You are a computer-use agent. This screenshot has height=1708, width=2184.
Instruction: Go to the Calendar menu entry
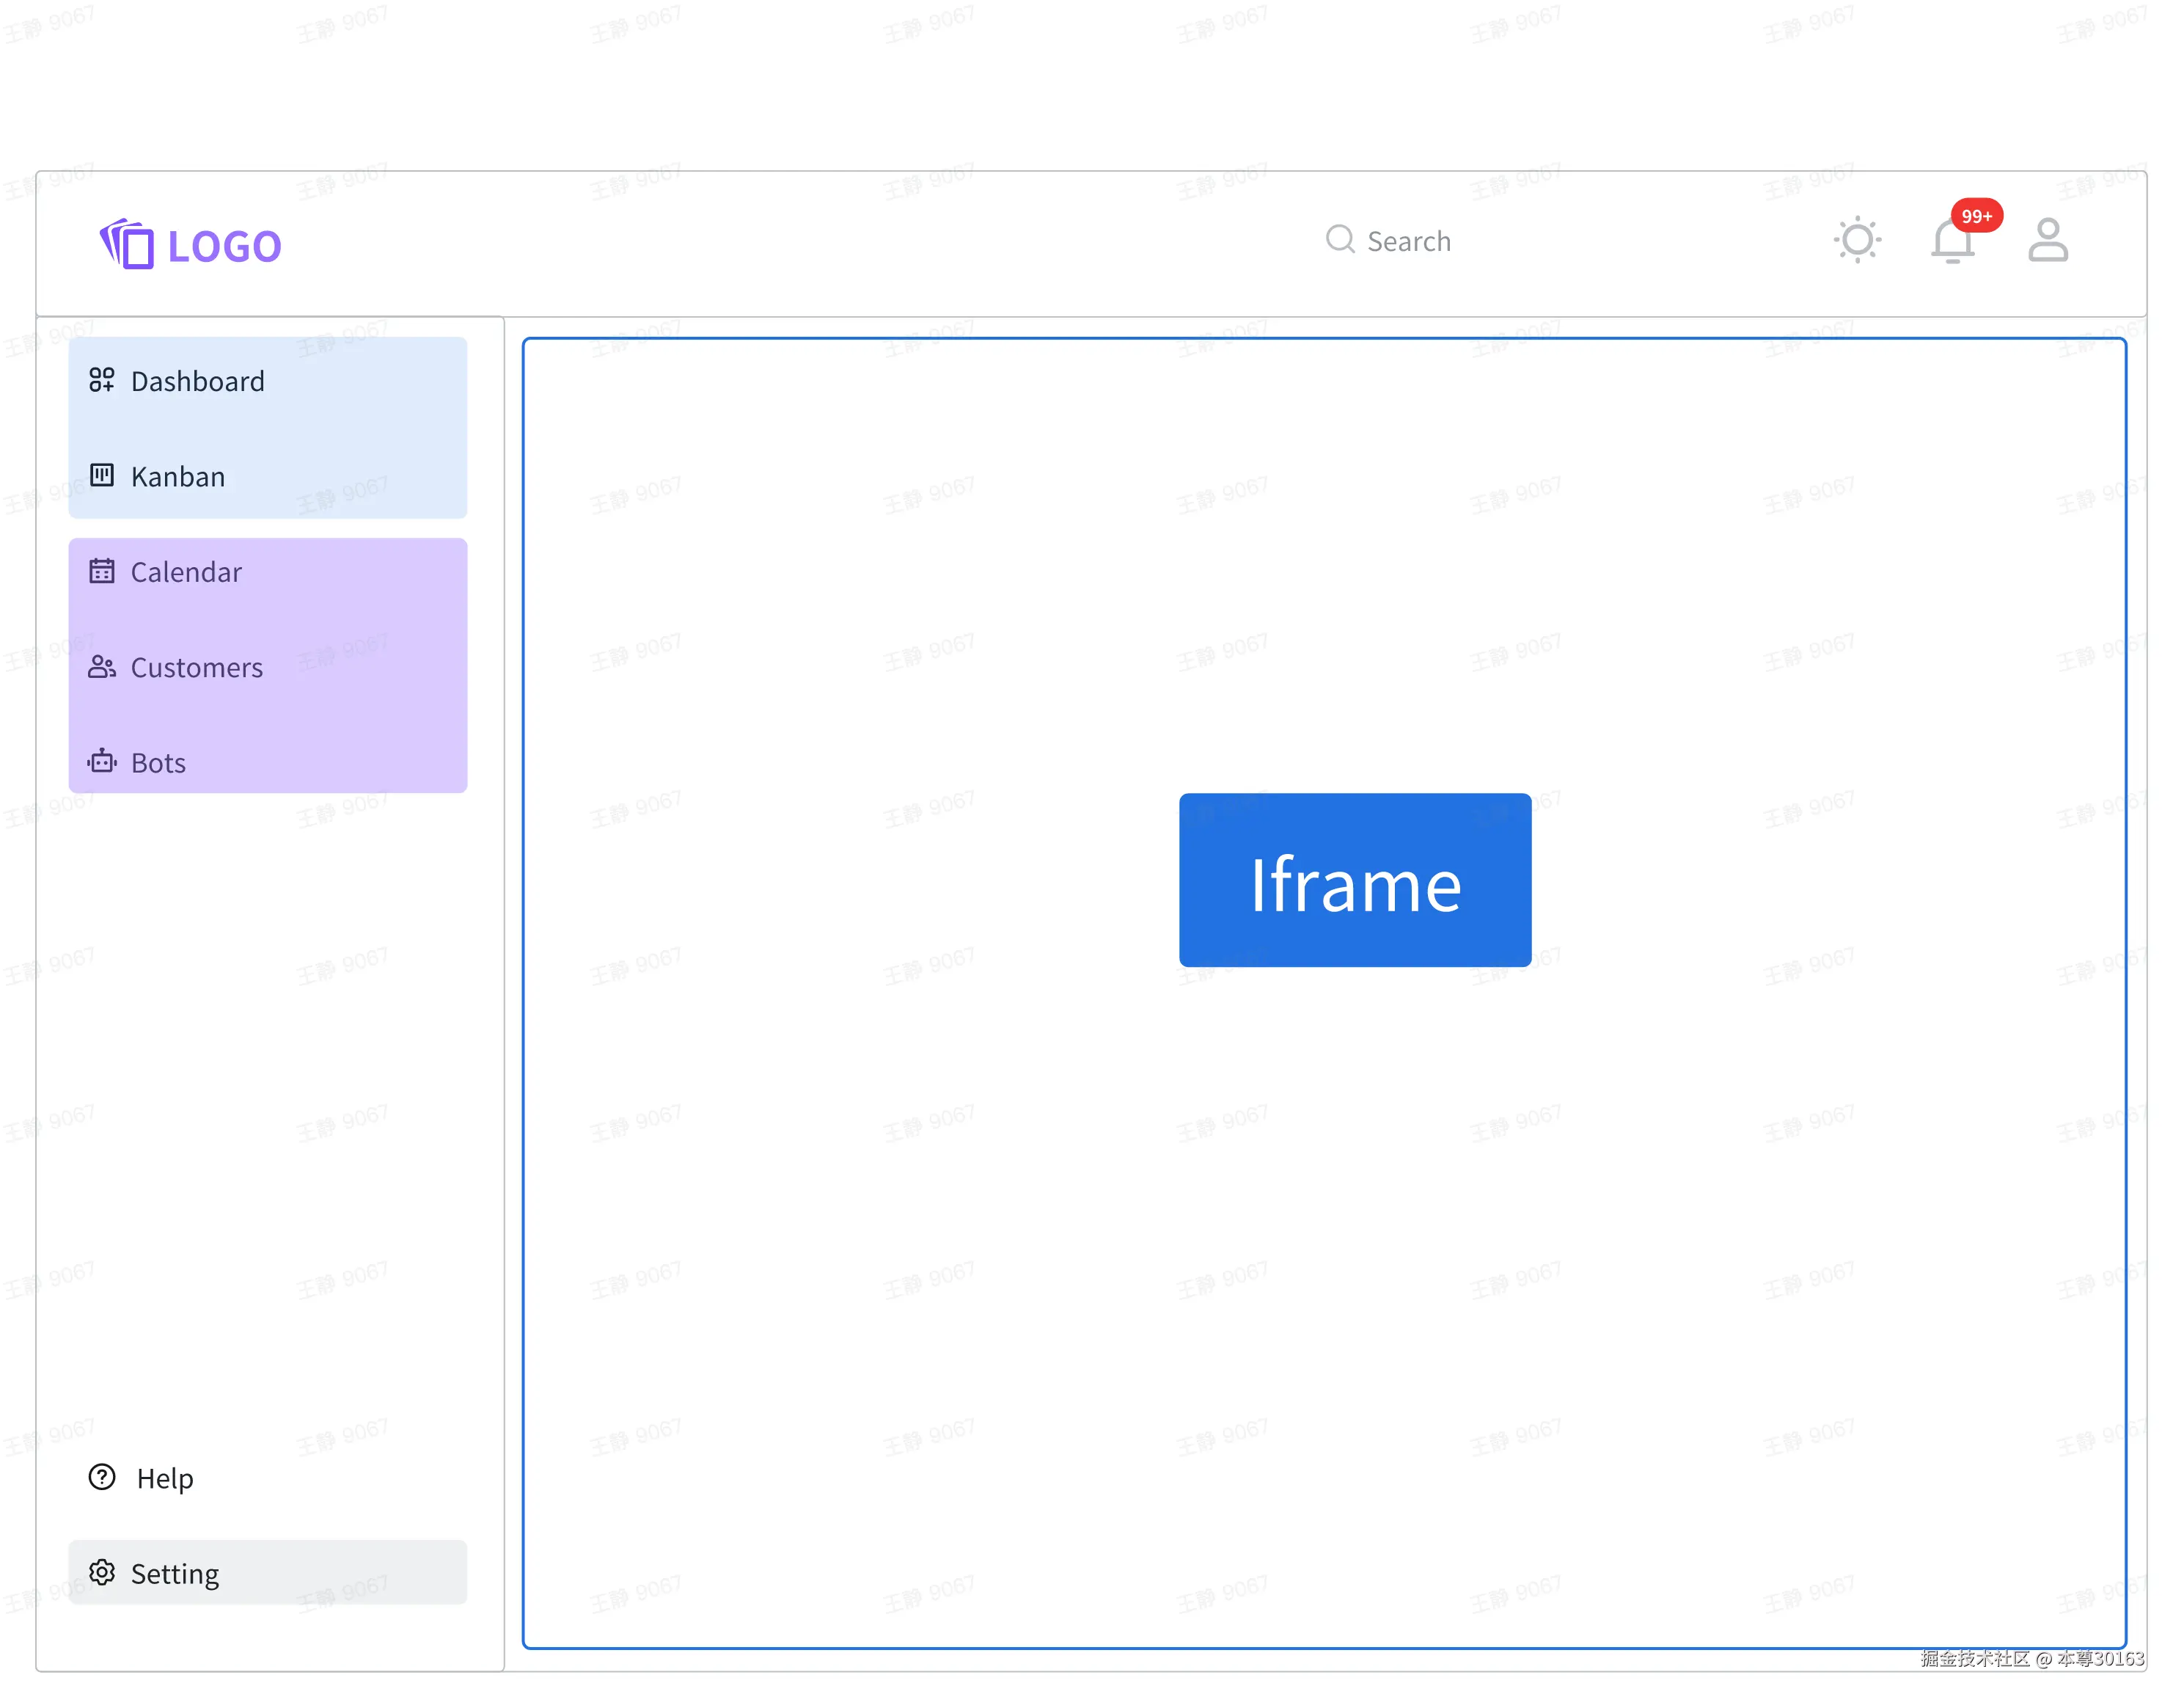(x=186, y=572)
